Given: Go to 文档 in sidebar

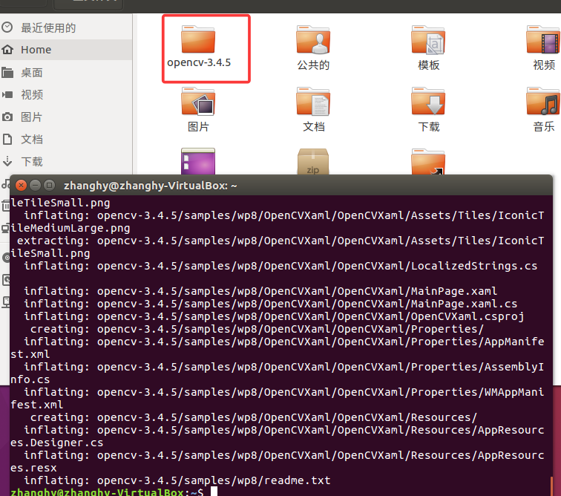Looking at the screenshot, I should pyautogui.click(x=66, y=140).
